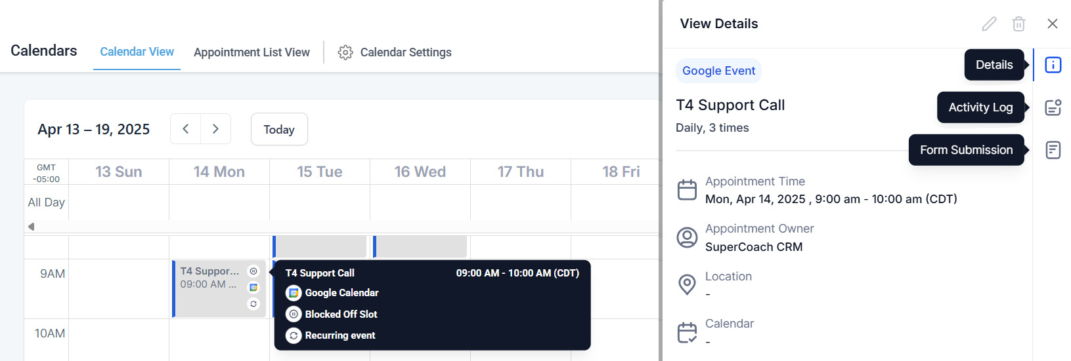
Task: Click the Google Event badge
Action: coord(718,71)
